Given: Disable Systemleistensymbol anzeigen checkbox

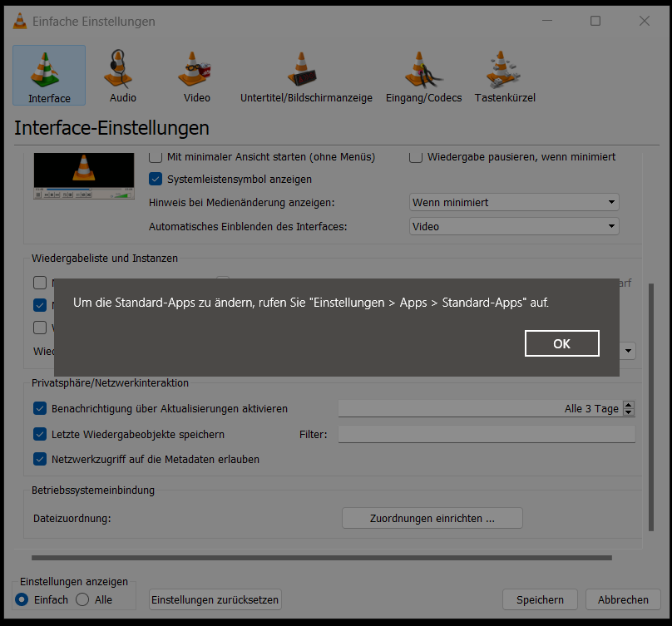Looking at the screenshot, I should [x=156, y=179].
